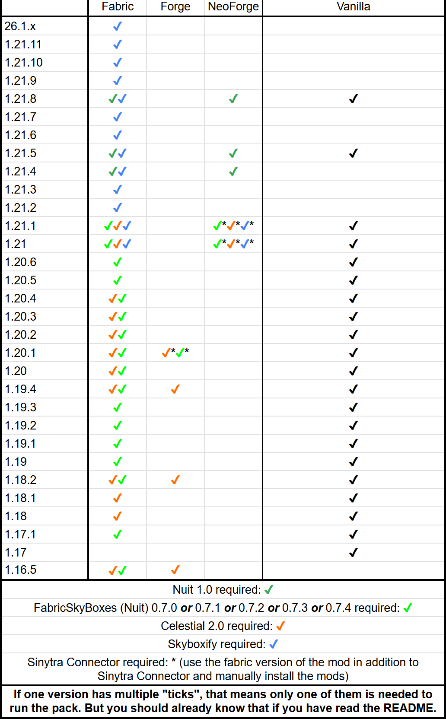Click the version label 1.20.5

(21, 280)
